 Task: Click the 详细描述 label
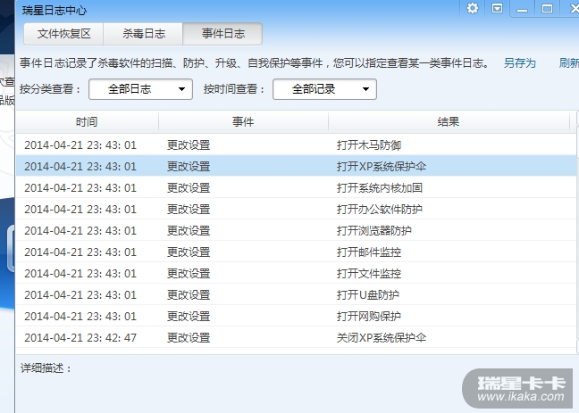click(46, 368)
